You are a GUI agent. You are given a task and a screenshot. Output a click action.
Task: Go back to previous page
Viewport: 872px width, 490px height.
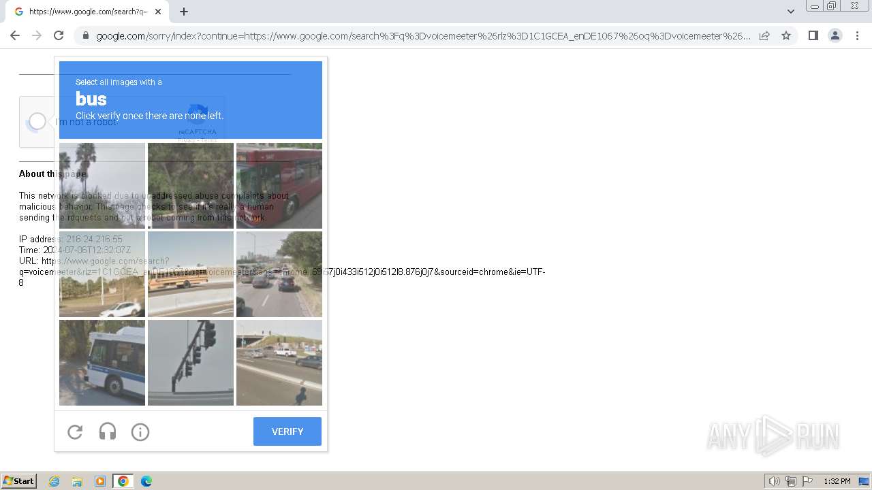click(x=15, y=35)
